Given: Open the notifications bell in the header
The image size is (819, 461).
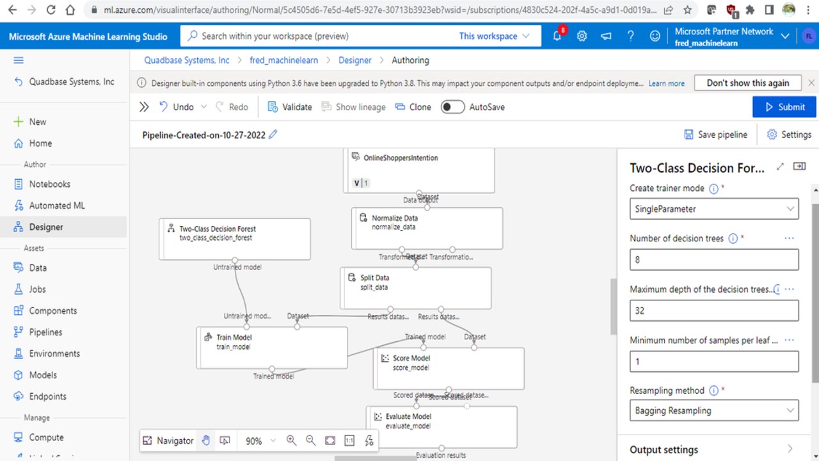Looking at the screenshot, I should (x=557, y=36).
